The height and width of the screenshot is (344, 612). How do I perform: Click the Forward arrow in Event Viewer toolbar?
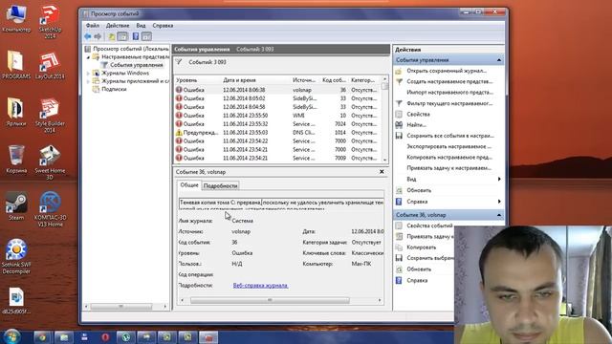tap(98, 36)
